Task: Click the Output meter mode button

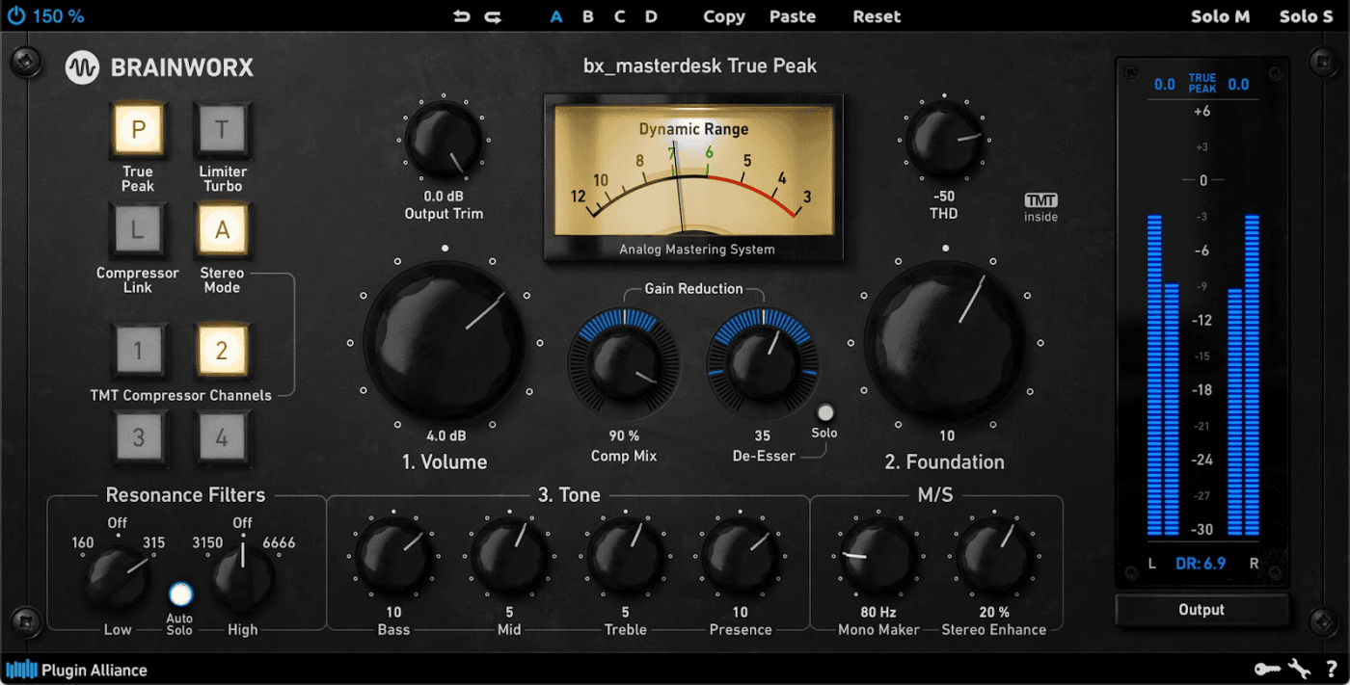Action: [x=1201, y=610]
